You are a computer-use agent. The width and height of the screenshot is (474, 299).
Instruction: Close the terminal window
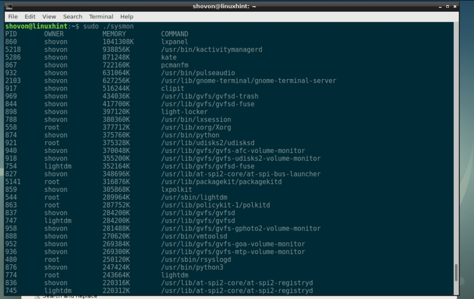(455, 6)
